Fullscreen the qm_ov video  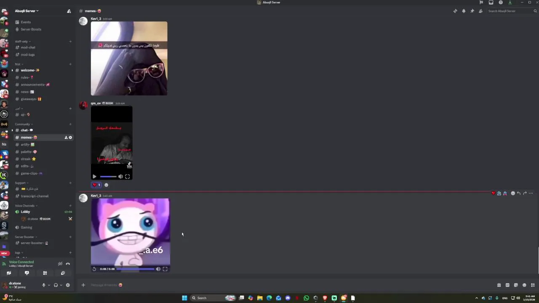pyautogui.click(x=127, y=177)
